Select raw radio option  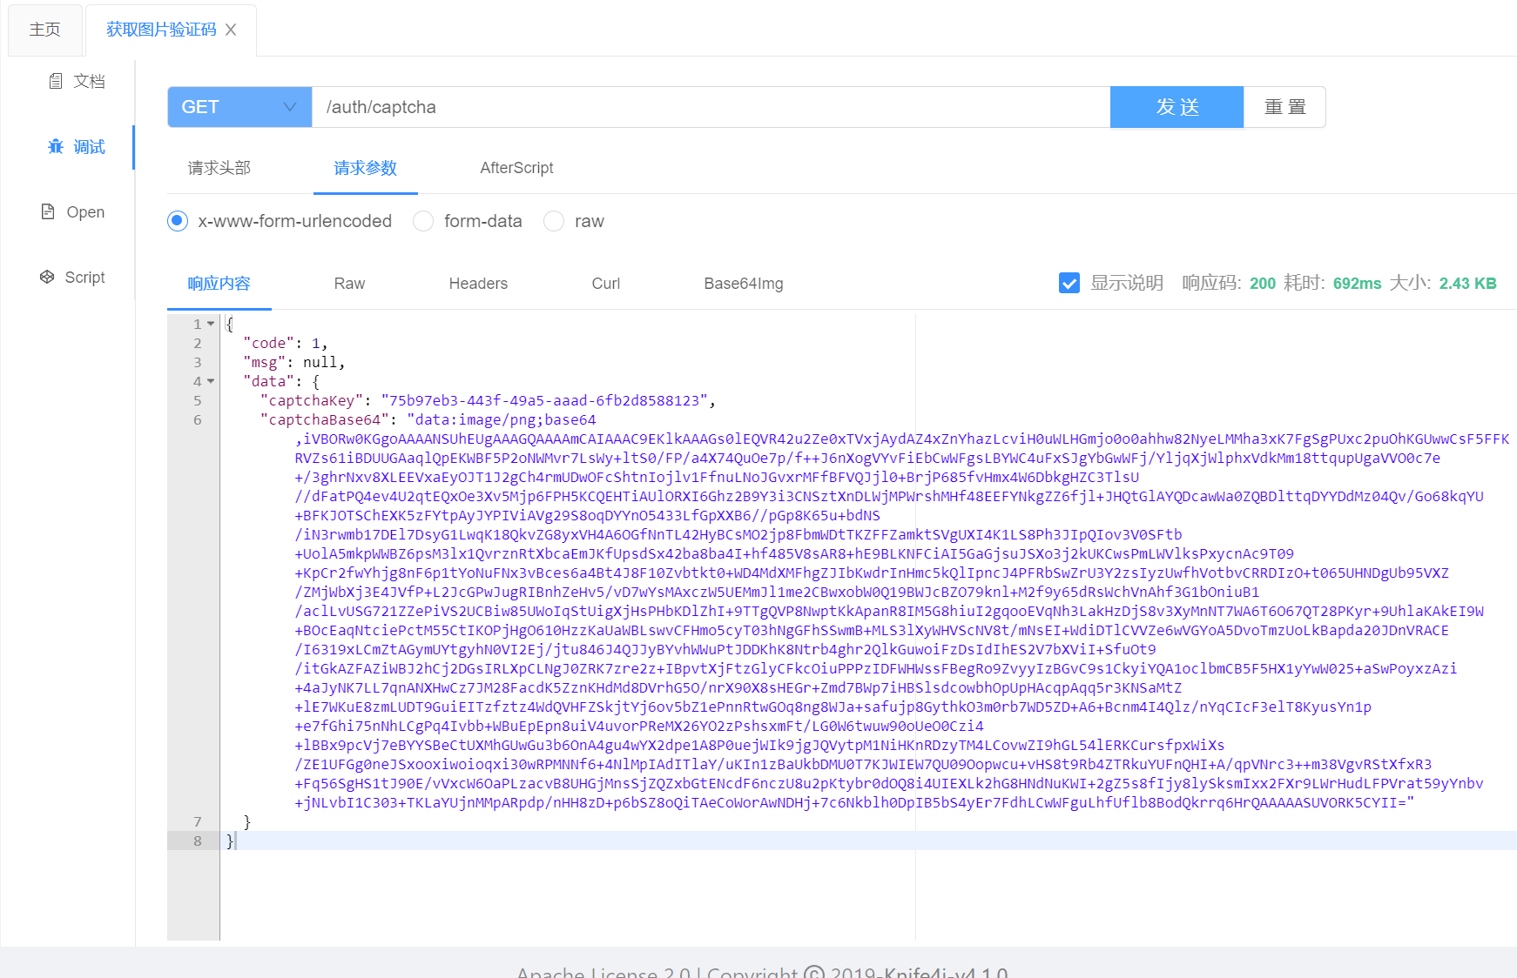coord(554,221)
